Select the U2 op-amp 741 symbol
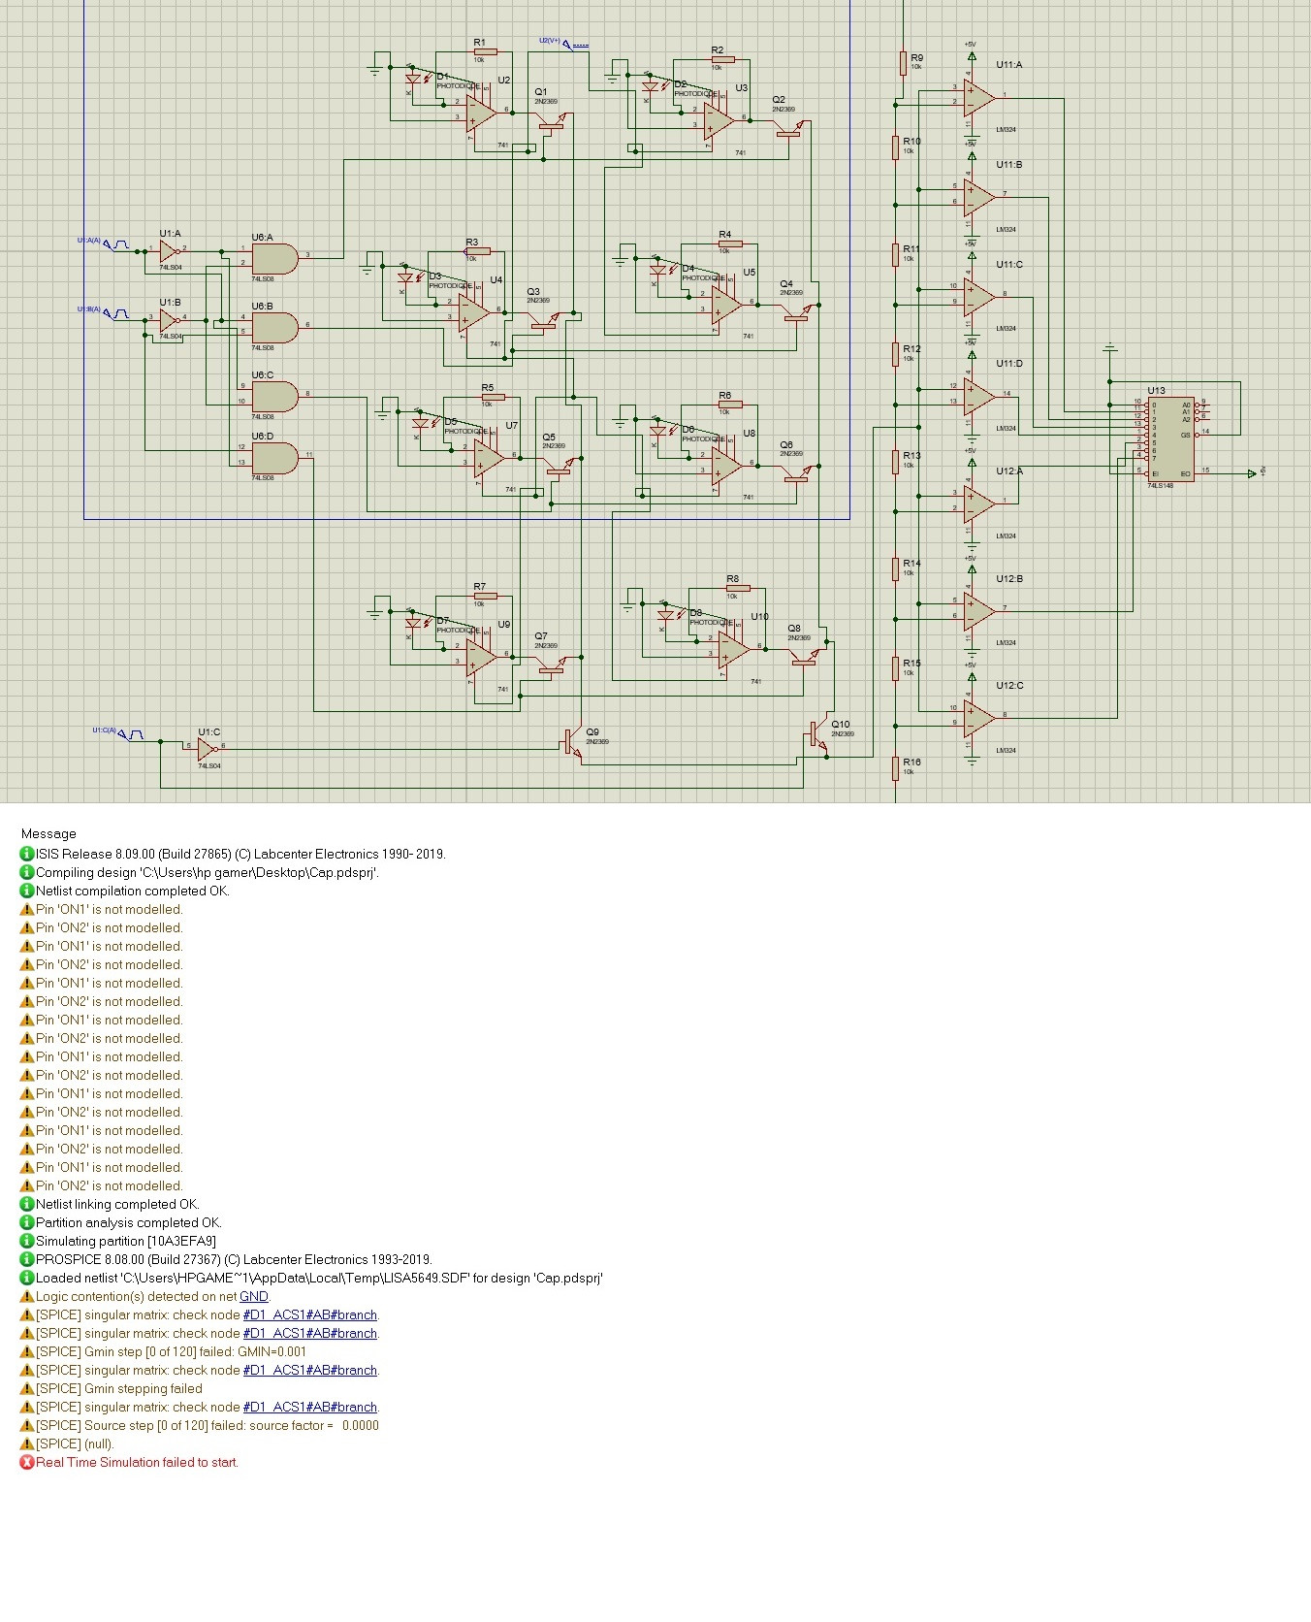The width and height of the screenshot is (1311, 1622). click(x=482, y=114)
